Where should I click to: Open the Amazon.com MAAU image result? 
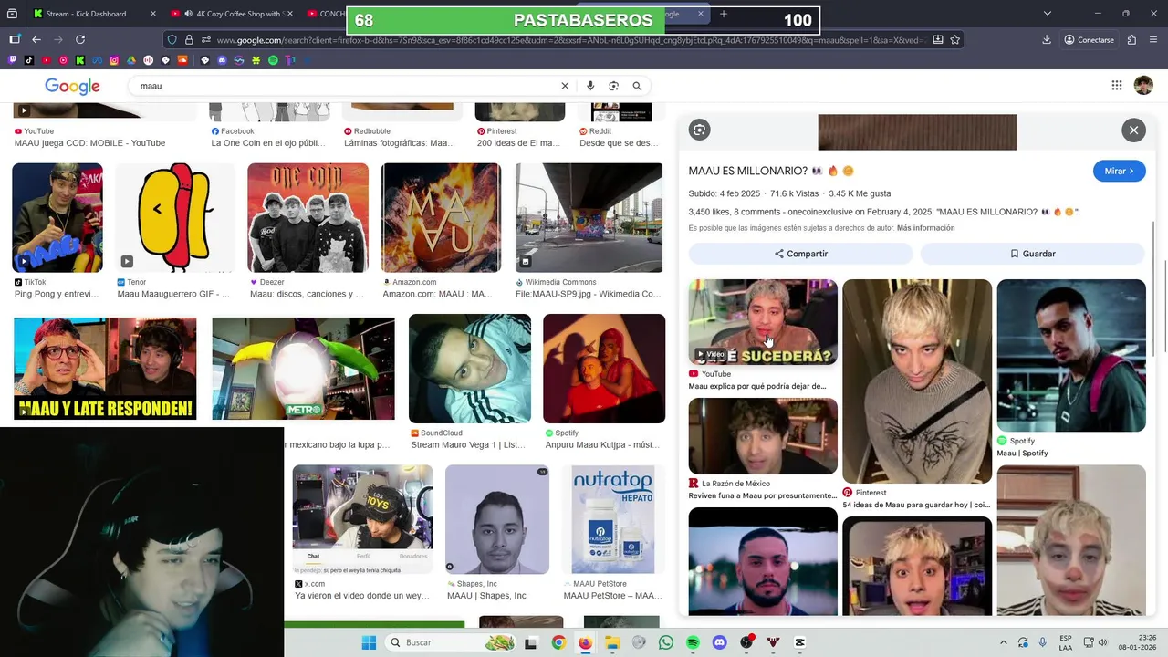tap(441, 217)
